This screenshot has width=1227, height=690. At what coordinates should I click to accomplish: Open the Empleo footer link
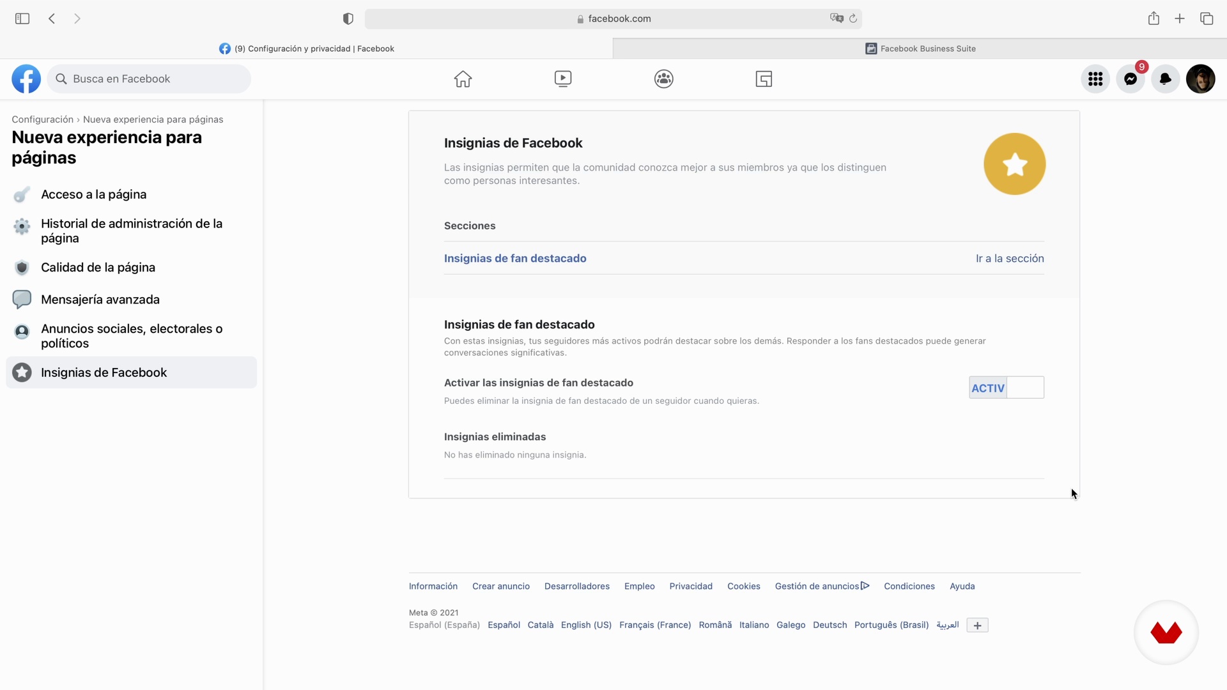(x=640, y=586)
